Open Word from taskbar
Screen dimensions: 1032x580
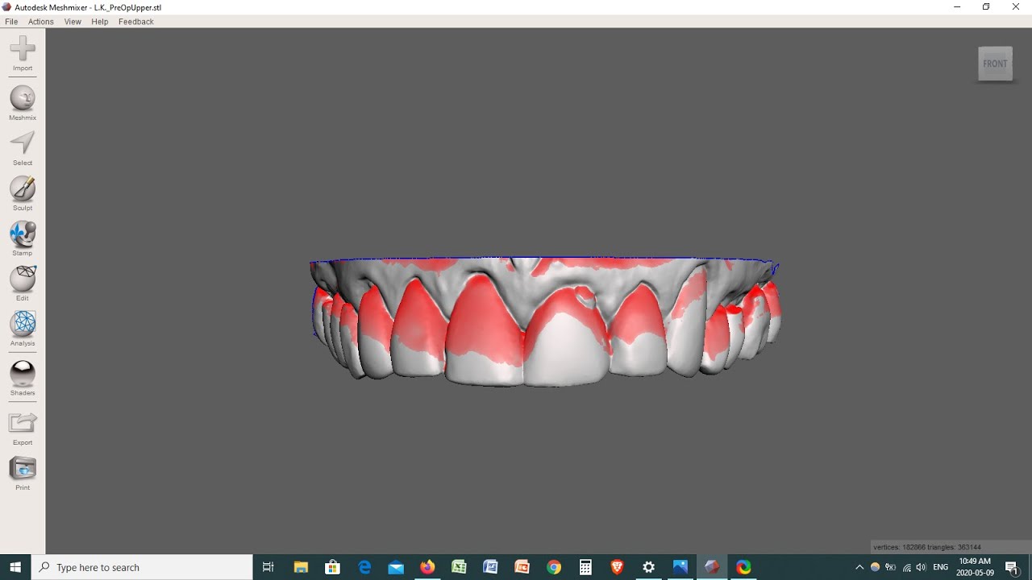490,567
